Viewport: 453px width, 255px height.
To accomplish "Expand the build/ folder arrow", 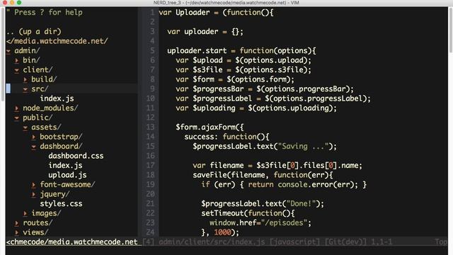I will [25, 79].
